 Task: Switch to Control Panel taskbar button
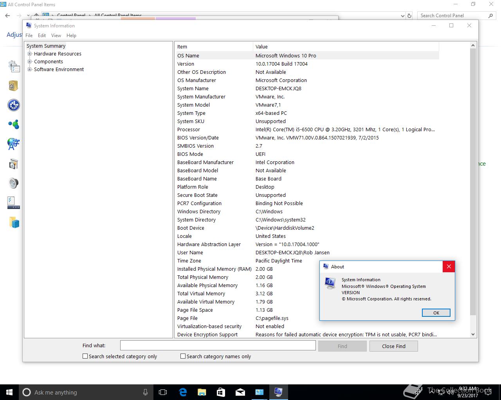point(259,392)
